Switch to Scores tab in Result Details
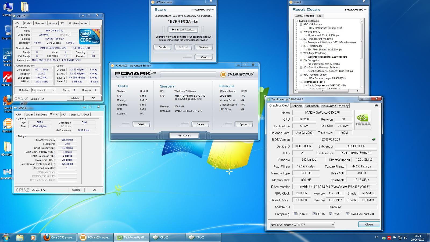This screenshot has height=242, width=430. [x=298, y=16]
